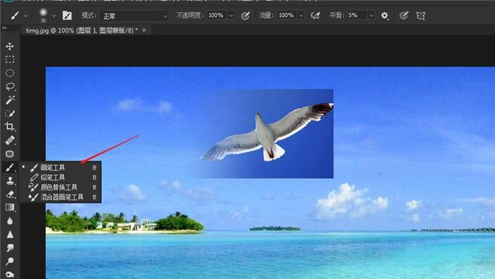Select the Crop tool
Screen dimensions: 495x279
tap(10, 126)
